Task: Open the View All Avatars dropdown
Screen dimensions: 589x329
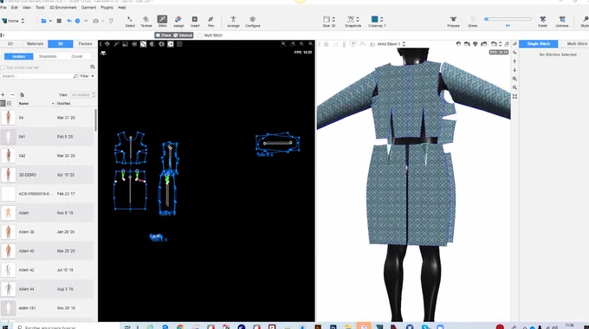Action: click(82, 94)
